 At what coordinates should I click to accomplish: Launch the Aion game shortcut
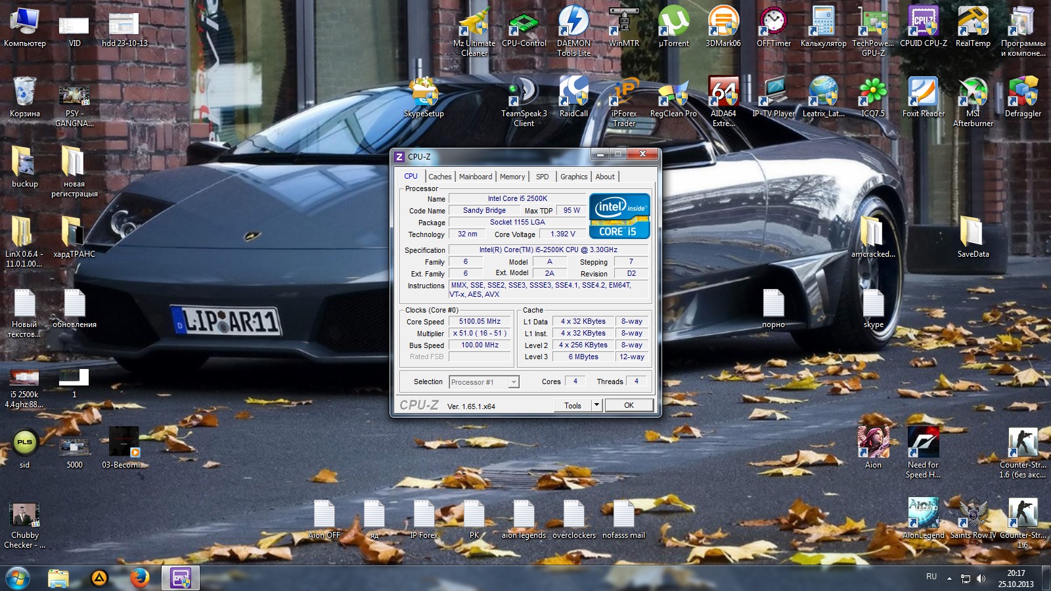coord(873,447)
